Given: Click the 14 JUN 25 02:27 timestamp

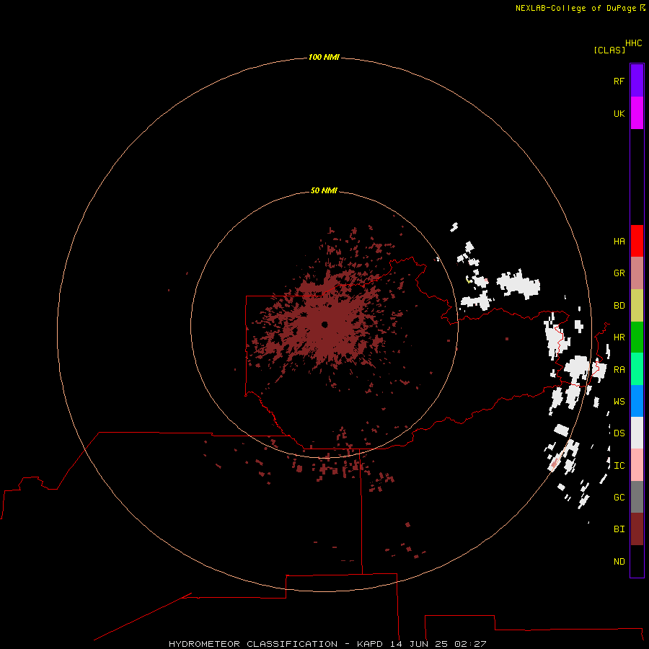Looking at the screenshot, I should point(438,644).
